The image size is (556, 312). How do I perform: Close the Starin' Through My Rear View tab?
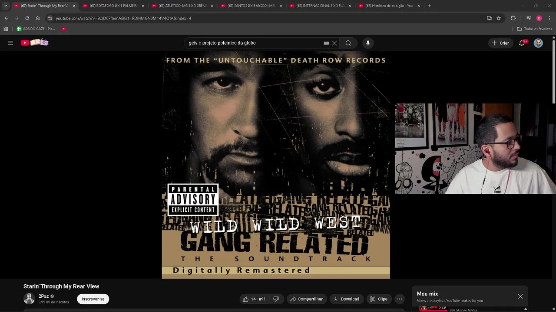pyautogui.click(x=74, y=6)
